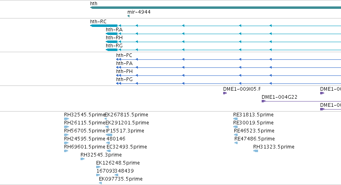Click the arrow glyph under RH31323.5prime
Screen dimensions: 341x185
coord(256,151)
